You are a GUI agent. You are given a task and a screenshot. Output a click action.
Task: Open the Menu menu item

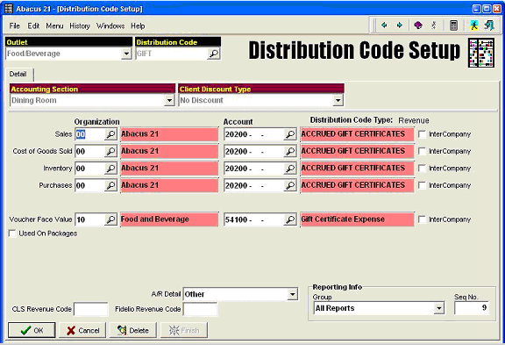[x=54, y=25]
